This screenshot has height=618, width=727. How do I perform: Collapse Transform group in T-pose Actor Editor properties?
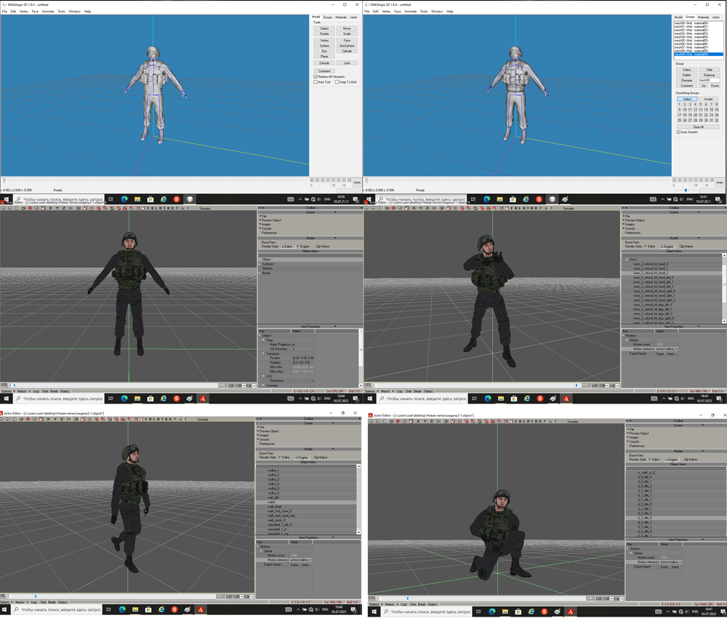264,354
